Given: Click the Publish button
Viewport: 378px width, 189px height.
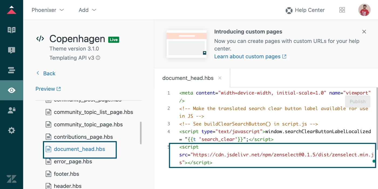Looking at the screenshot, I should 357,102.
